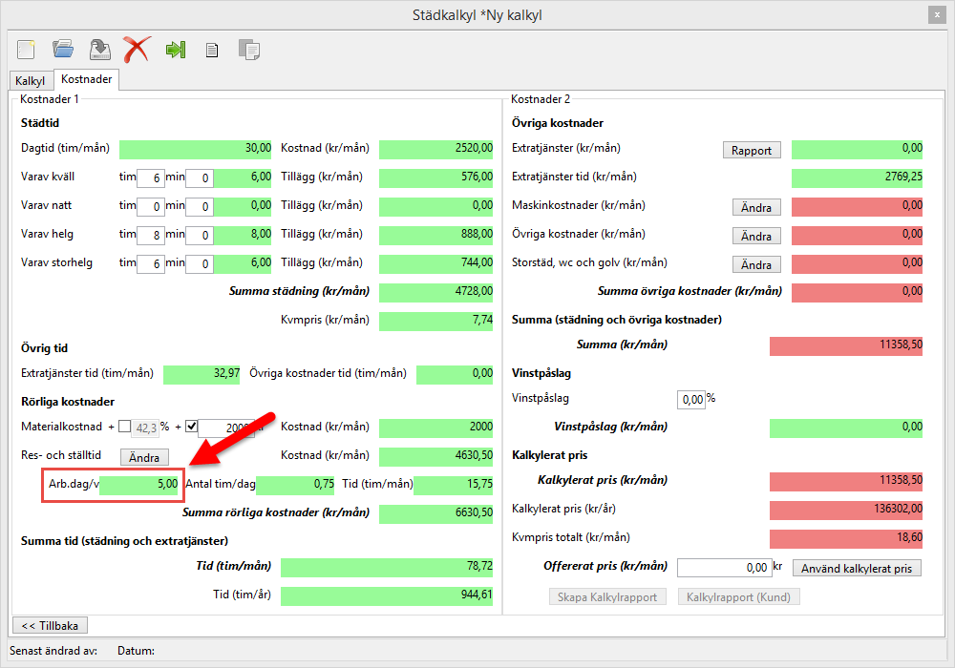Screen dimensions: 955x668
Task: Enable the Materialkostnad percent checkbox
Action: [125, 427]
